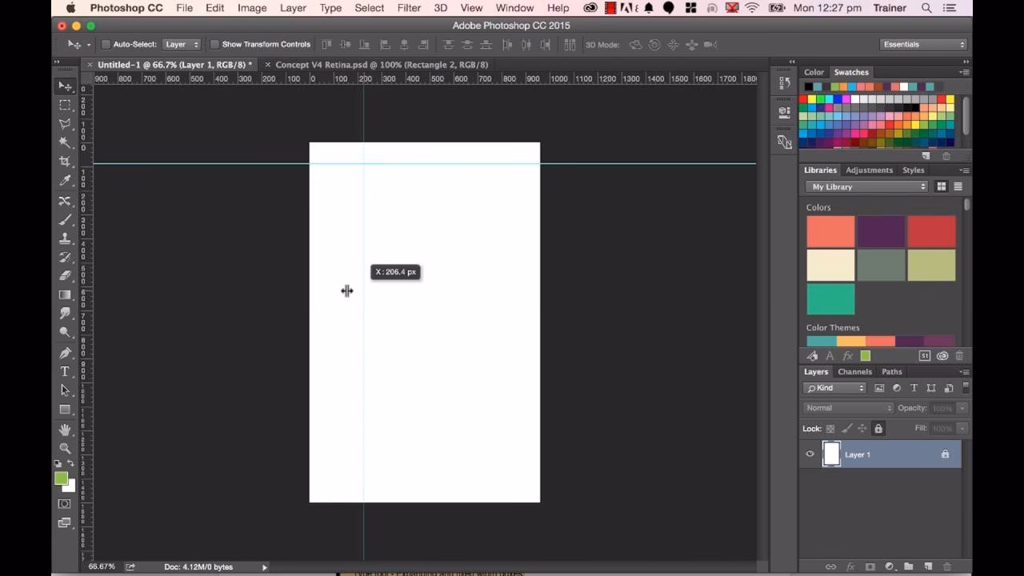Image resolution: width=1024 pixels, height=576 pixels.
Task: Hide Layer 1 visibility
Action: pyautogui.click(x=809, y=454)
